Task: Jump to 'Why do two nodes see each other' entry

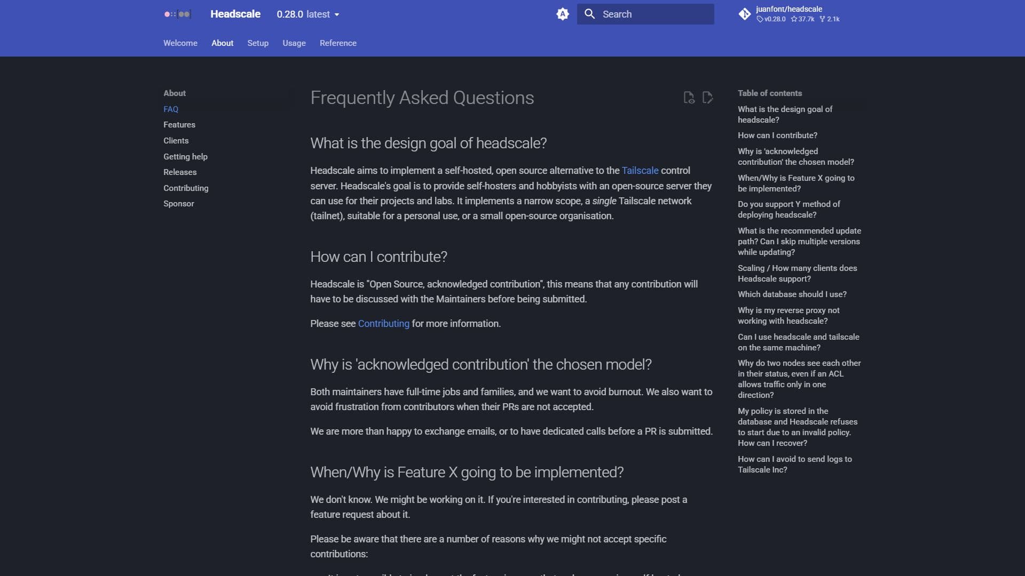Action: coord(799,379)
